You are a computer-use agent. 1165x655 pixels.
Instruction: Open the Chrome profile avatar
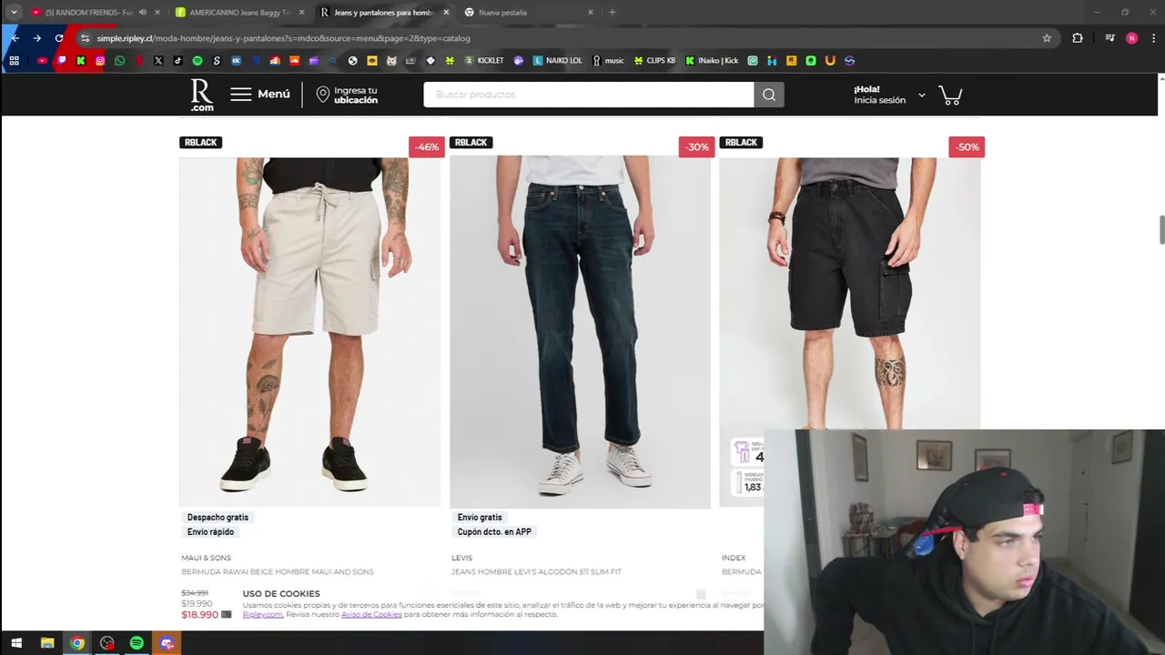click(1131, 38)
